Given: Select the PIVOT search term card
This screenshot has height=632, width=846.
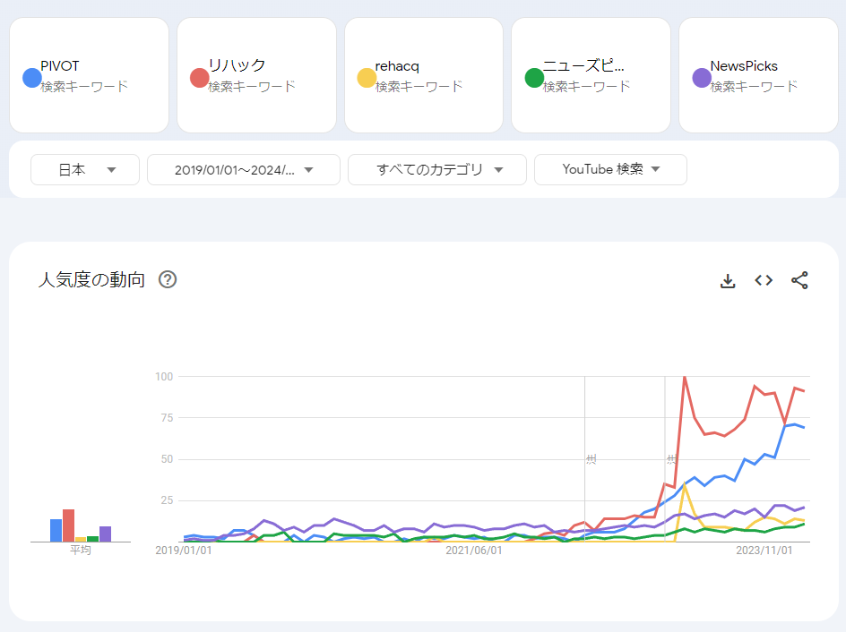Looking at the screenshot, I should pyautogui.click(x=89, y=75).
